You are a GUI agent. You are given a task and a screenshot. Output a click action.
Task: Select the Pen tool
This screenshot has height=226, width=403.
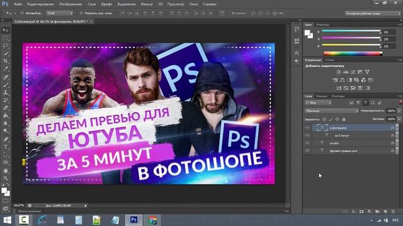pos(6,139)
